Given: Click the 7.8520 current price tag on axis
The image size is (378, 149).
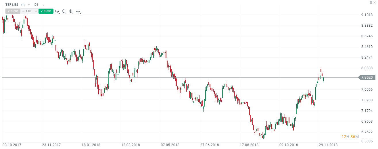Looking at the screenshot, I should 367,78.
